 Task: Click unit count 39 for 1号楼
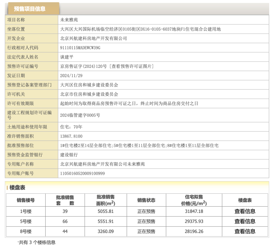[x=65, y=211]
